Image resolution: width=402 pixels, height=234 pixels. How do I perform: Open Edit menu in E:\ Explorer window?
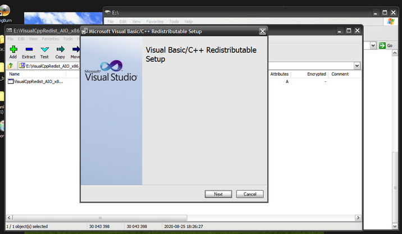tap(123, 21)
